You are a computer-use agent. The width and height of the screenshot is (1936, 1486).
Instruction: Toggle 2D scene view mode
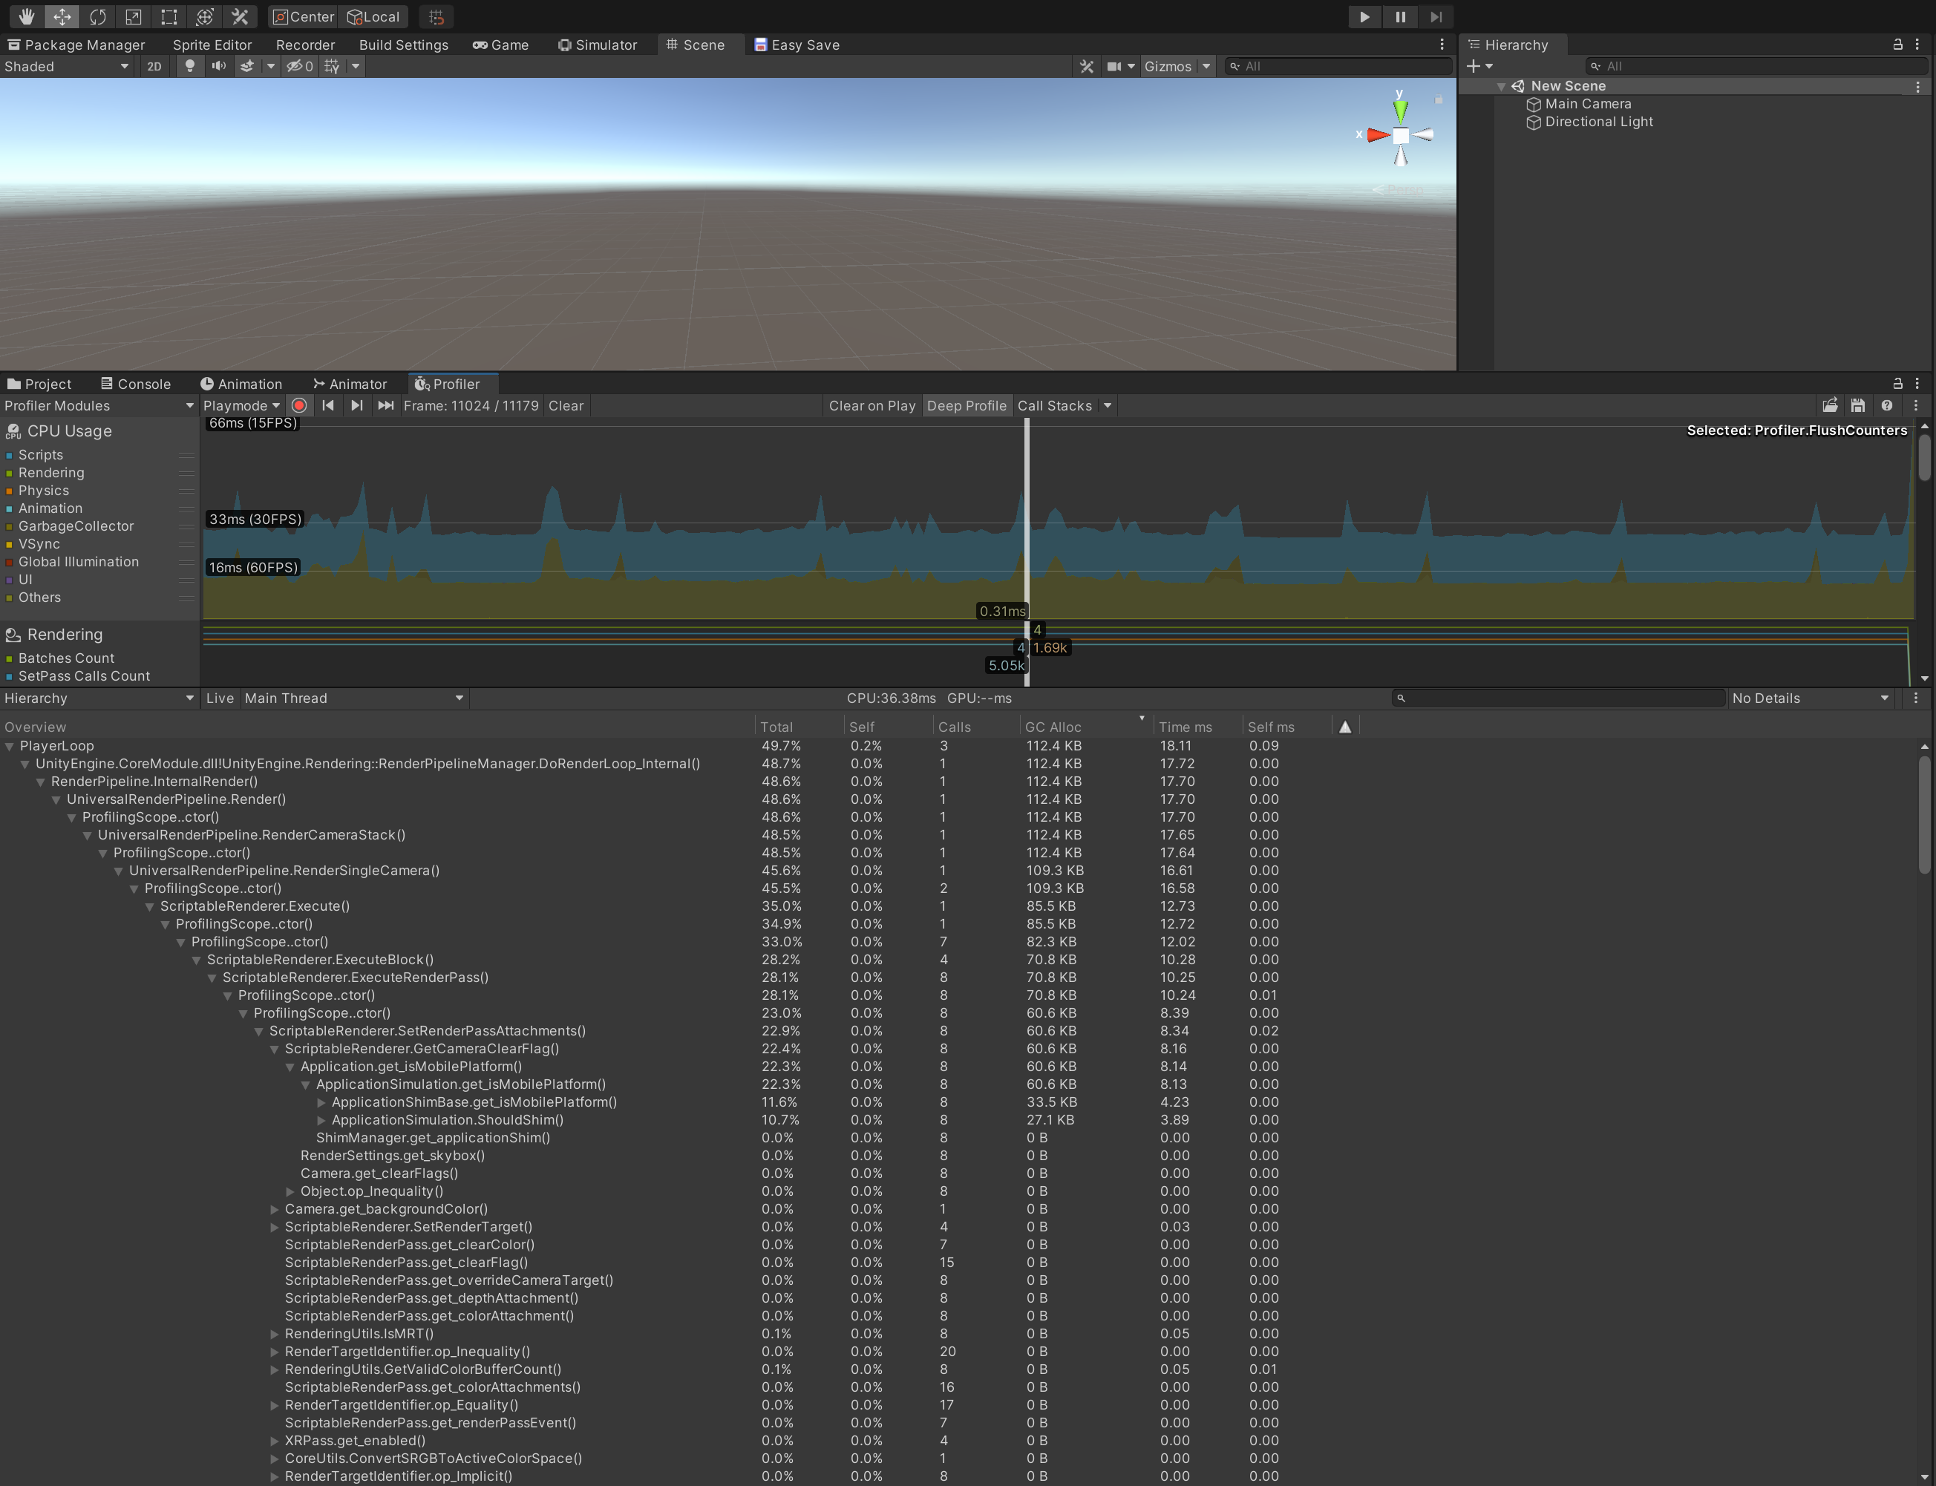pos(154,66)
